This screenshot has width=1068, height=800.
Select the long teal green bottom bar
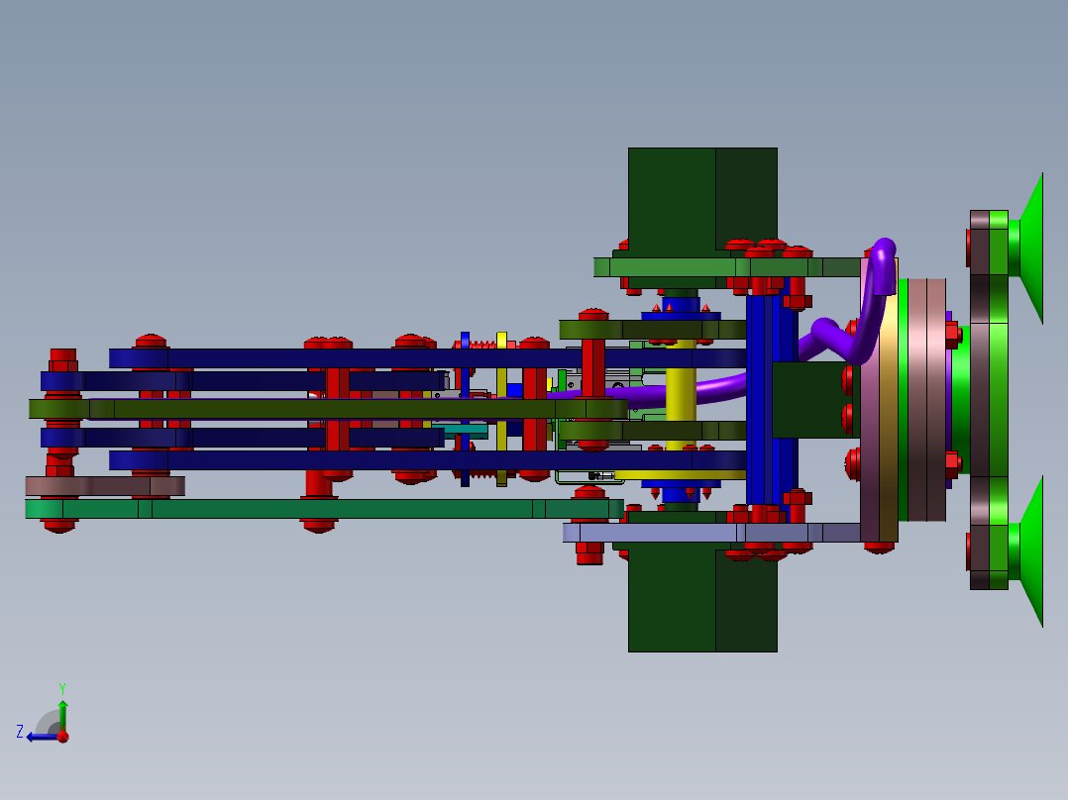(x=324, y=509)
